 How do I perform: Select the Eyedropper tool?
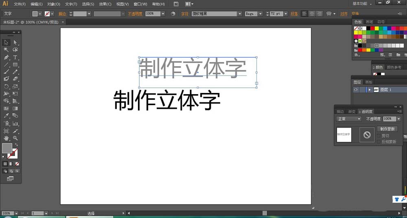tap(6, 115)
